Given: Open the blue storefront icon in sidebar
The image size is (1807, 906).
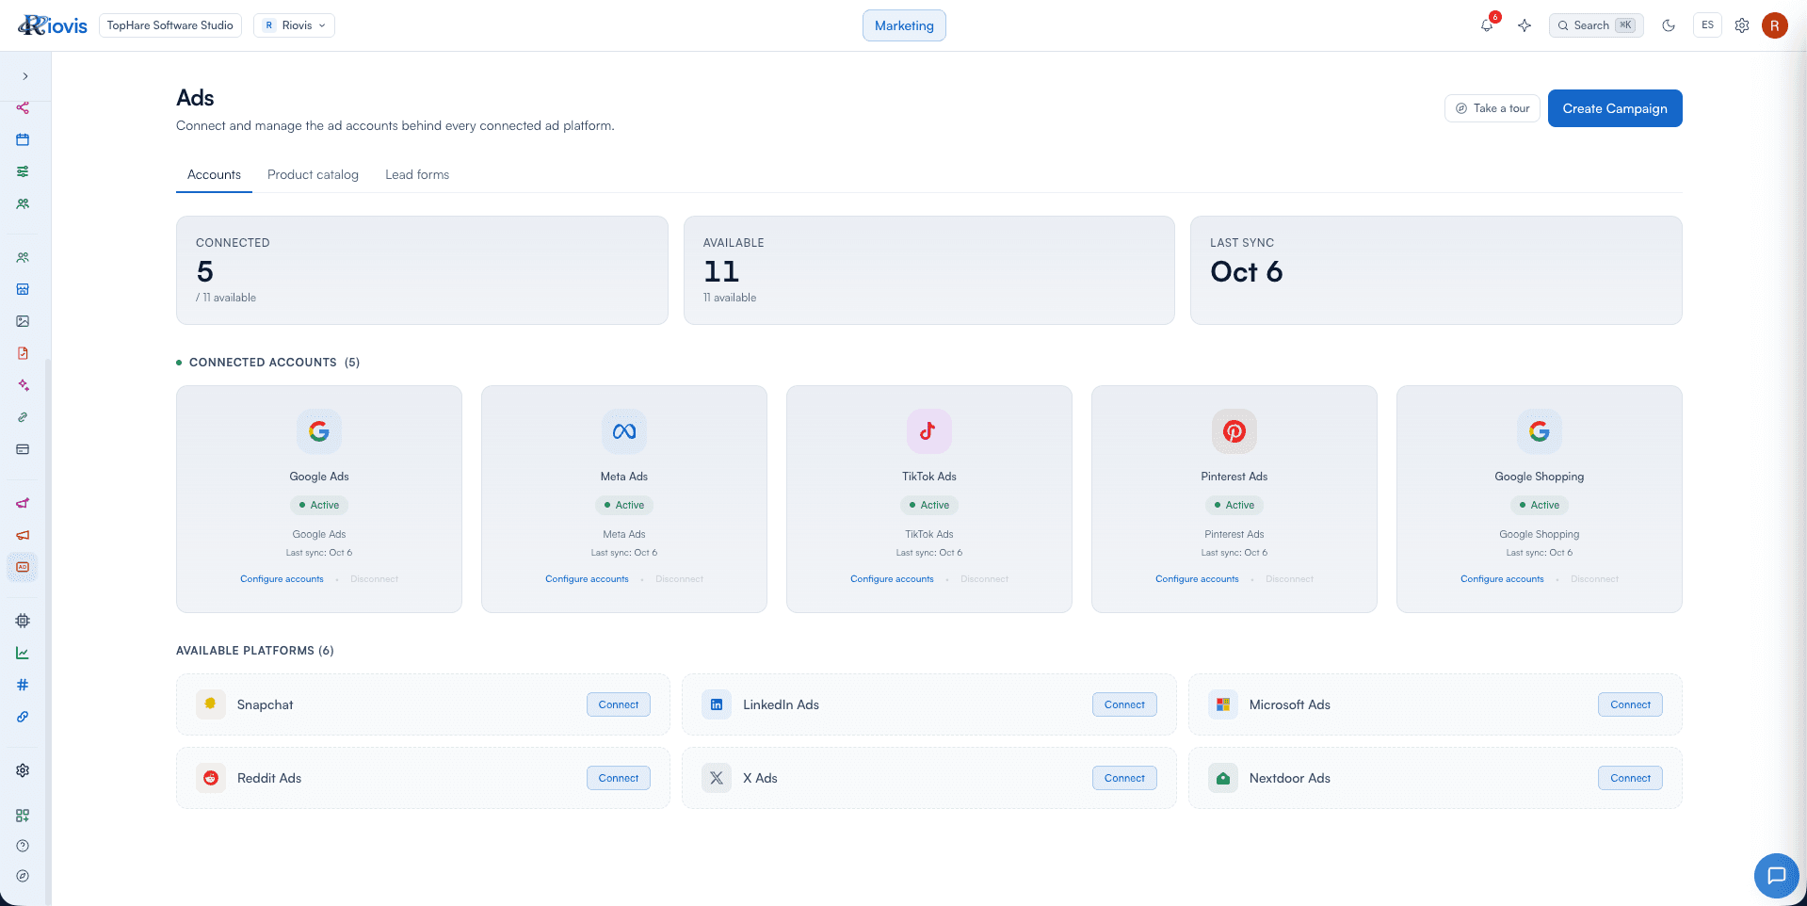Looking at the screenshot, I should (23, 289).
